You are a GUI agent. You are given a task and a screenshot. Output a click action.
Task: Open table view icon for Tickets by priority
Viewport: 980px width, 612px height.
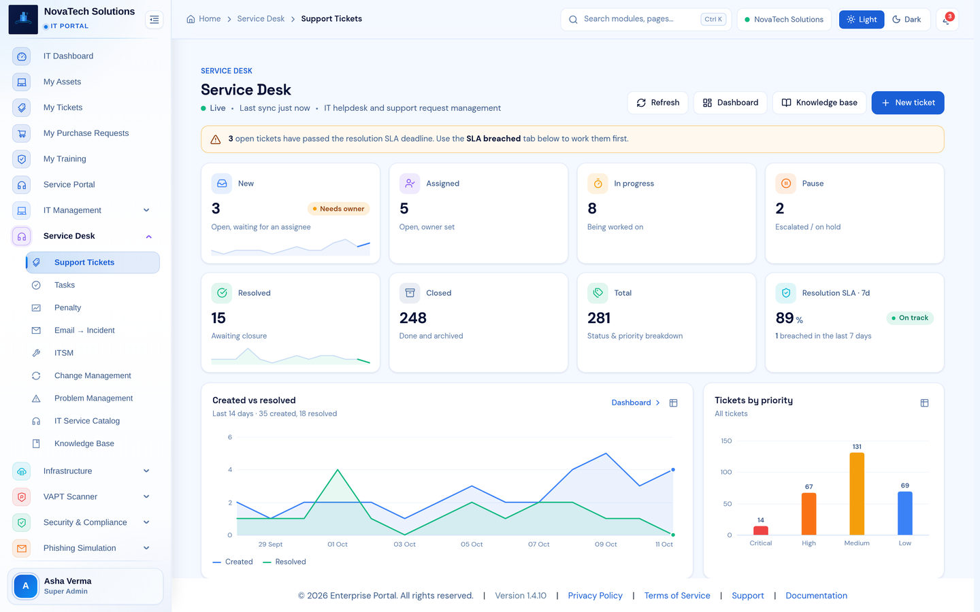924,403
